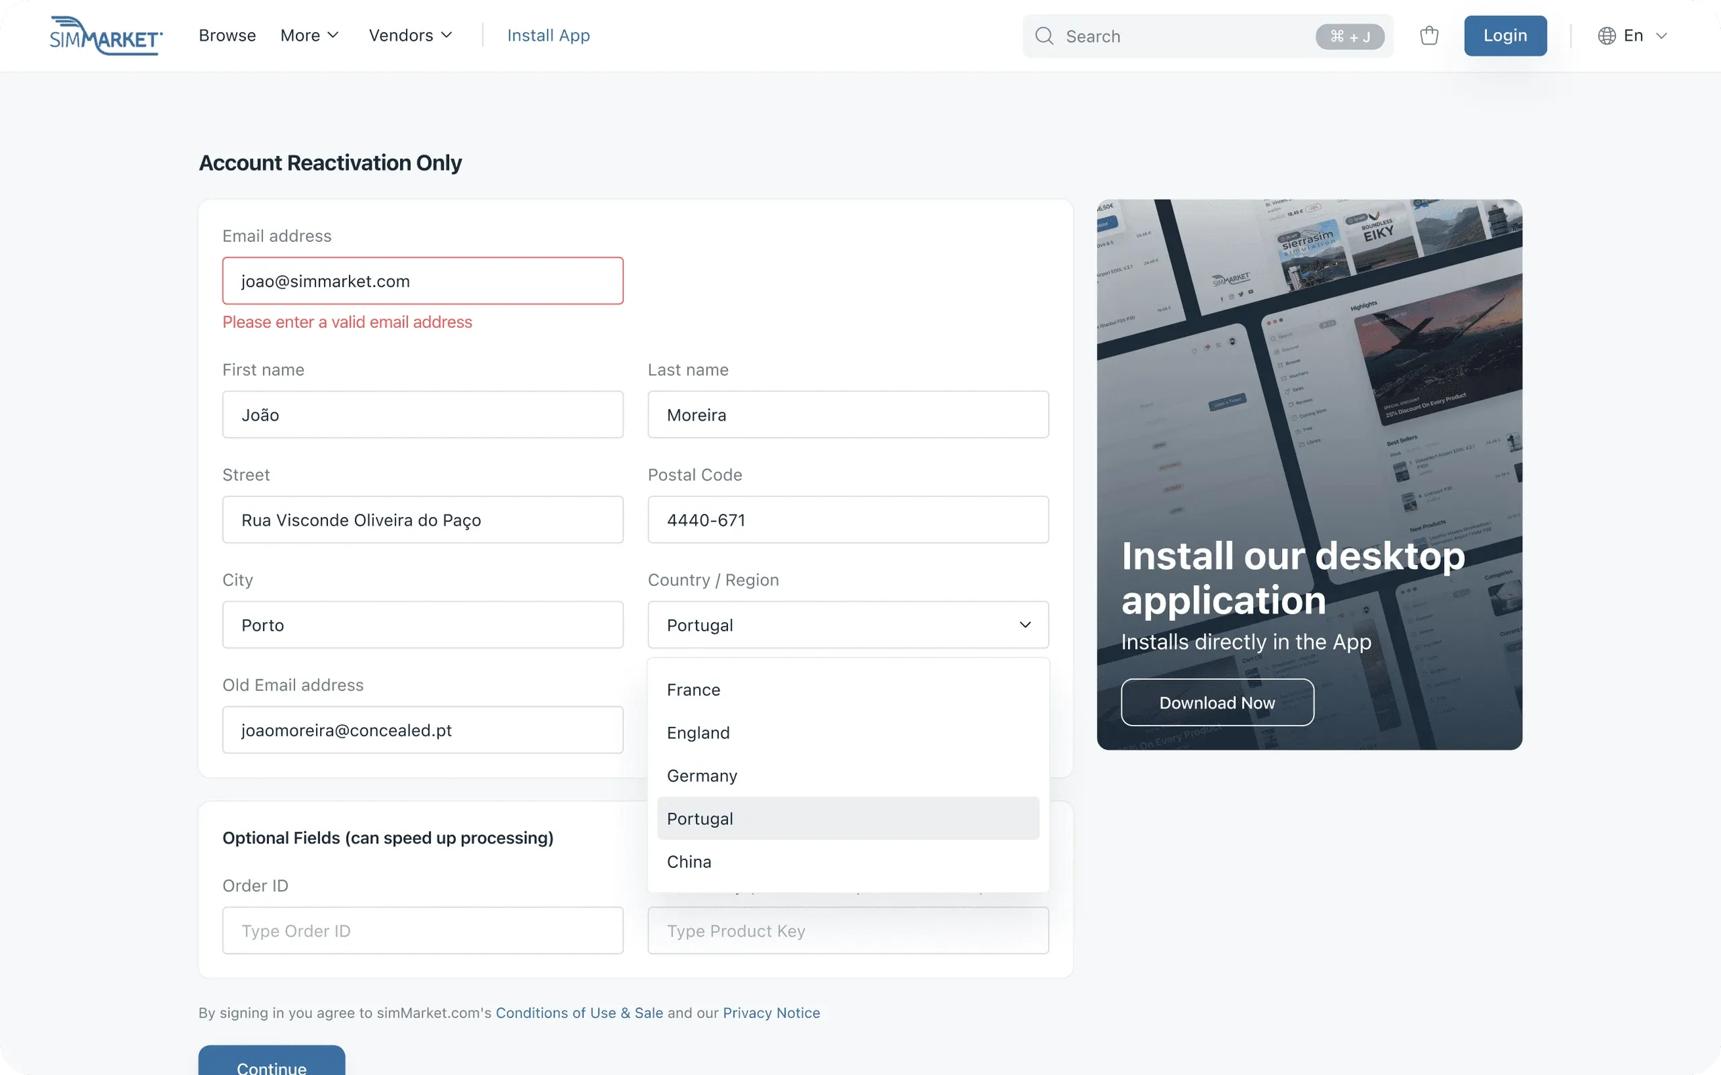Select China from the country list
This screenshot has height=1075, width=1721.
pos(848,862)
